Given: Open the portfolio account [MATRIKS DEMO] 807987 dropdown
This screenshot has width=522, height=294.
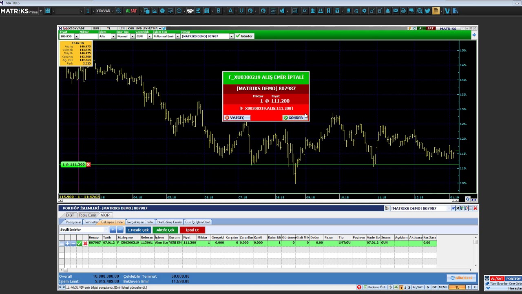Looking at the screenshot, I should point(449,208).
